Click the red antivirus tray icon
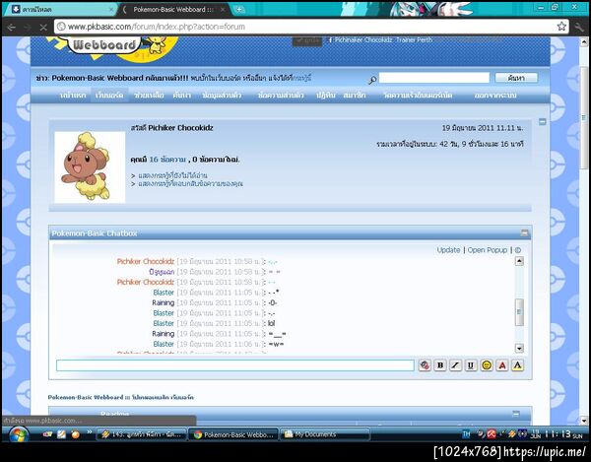Image resolution: width=591 pixels, height=462 pixels. (492, 434)
